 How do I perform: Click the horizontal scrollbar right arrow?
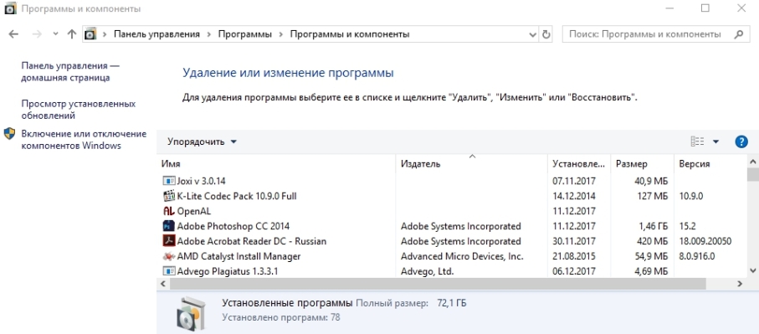coord(740,284)
